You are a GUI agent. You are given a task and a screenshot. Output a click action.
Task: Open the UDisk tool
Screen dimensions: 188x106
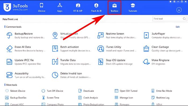157,104
